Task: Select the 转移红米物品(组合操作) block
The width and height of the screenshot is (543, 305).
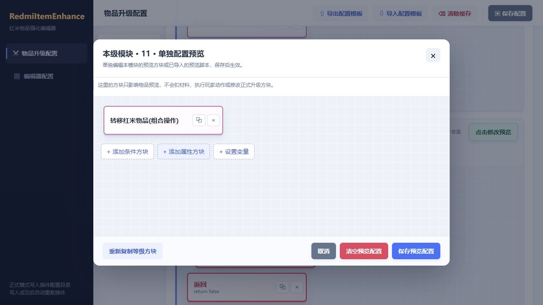Action: pos(163,120)
